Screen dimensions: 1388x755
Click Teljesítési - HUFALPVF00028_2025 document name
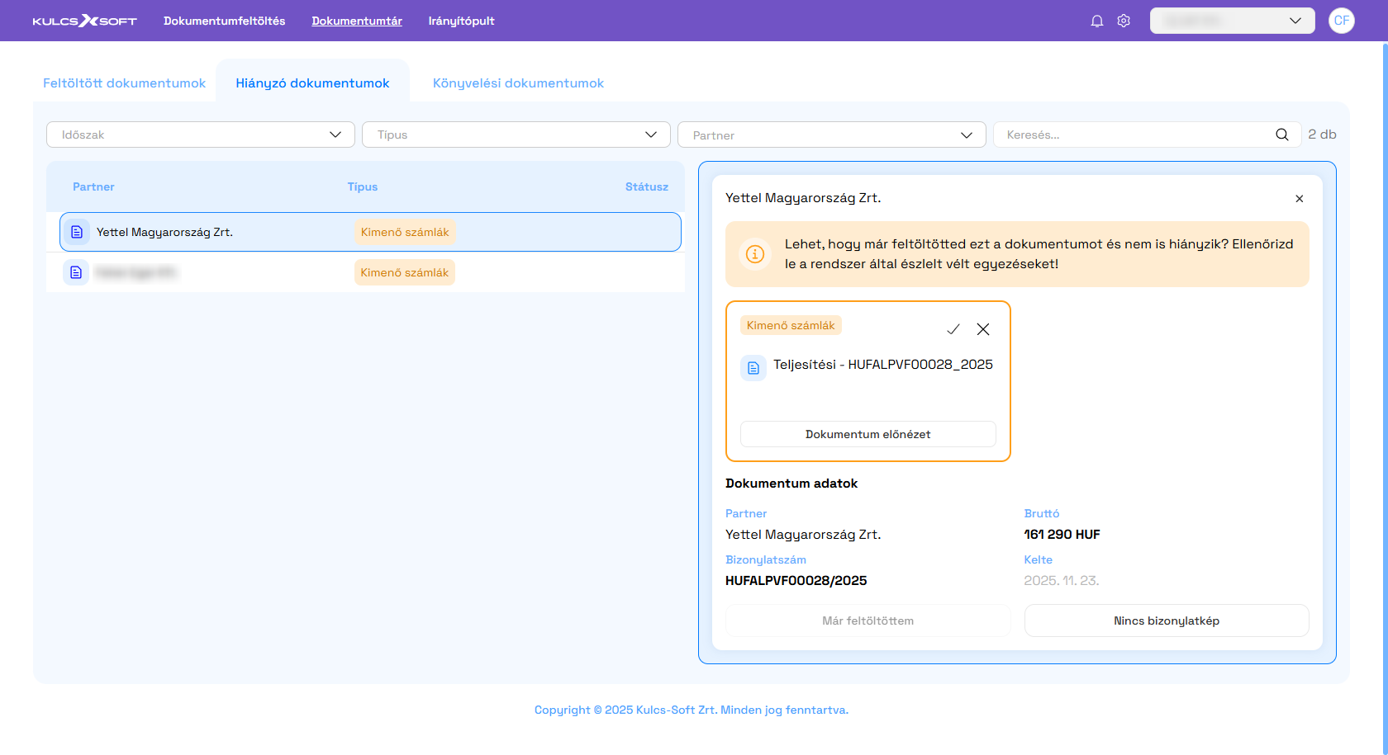pyautogui.click(x=883, y=364)
